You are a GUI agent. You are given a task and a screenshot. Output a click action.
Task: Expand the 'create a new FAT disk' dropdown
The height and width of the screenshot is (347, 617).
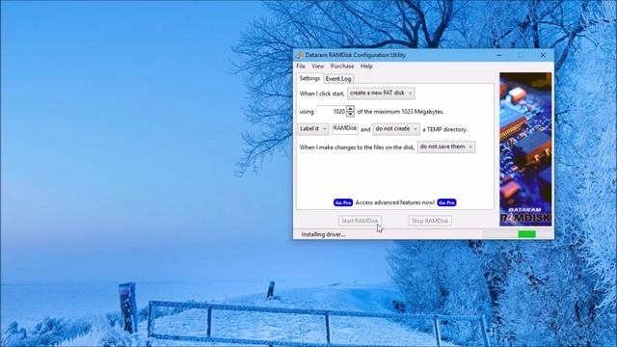pyautogui.click(x=381, y=93)
